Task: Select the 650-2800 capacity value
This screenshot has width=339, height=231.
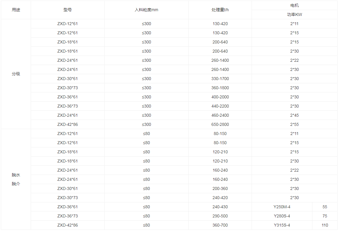Action: coord(220,124)
